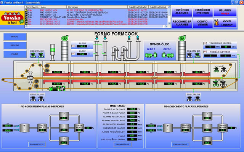Open Histórico Eventos
The image size is (244, 152).
[x=202, y=12]
